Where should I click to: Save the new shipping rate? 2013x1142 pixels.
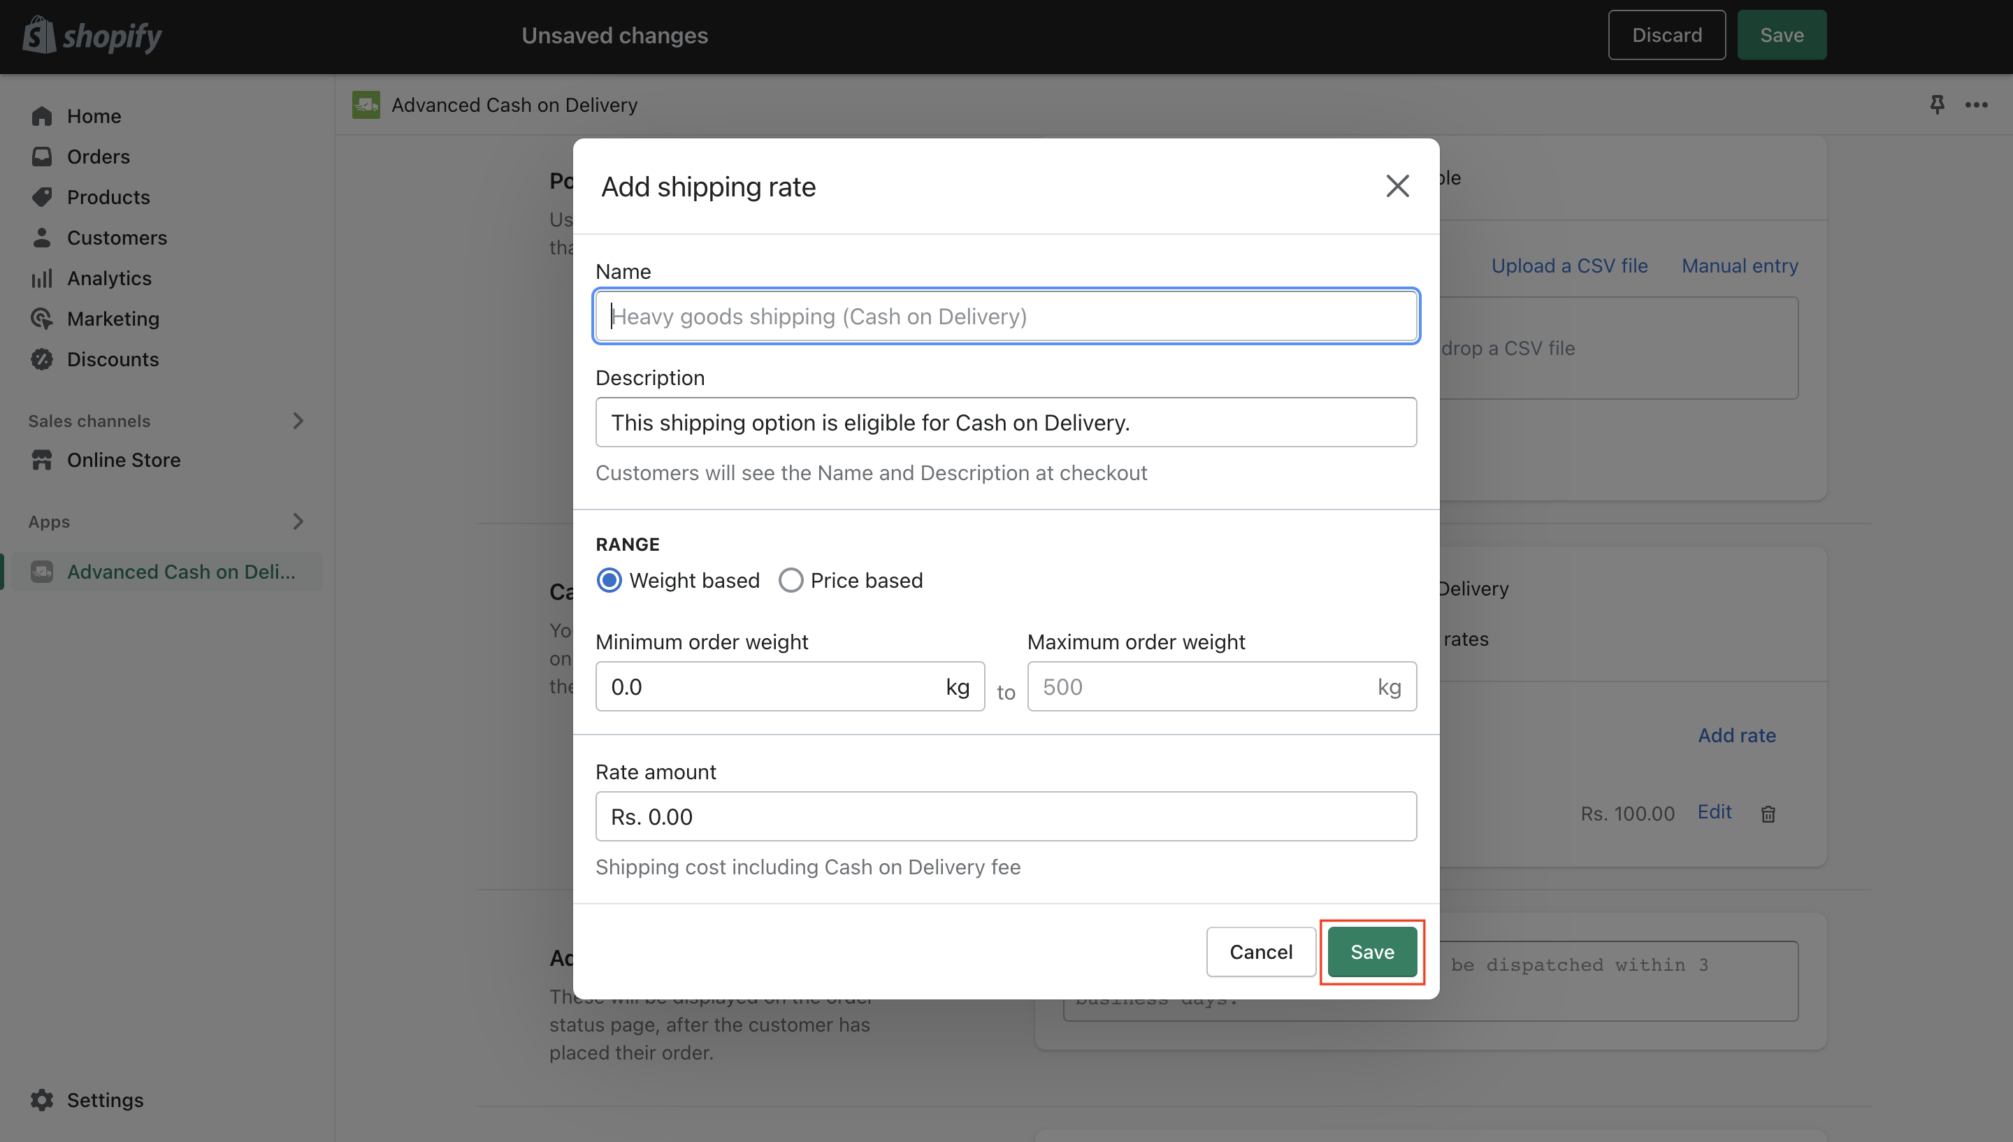tap(1371, 951)
